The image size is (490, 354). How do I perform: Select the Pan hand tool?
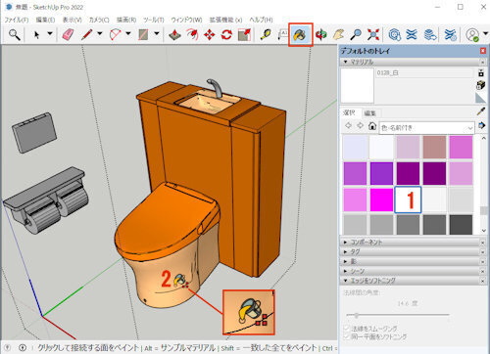coord(339,34)
